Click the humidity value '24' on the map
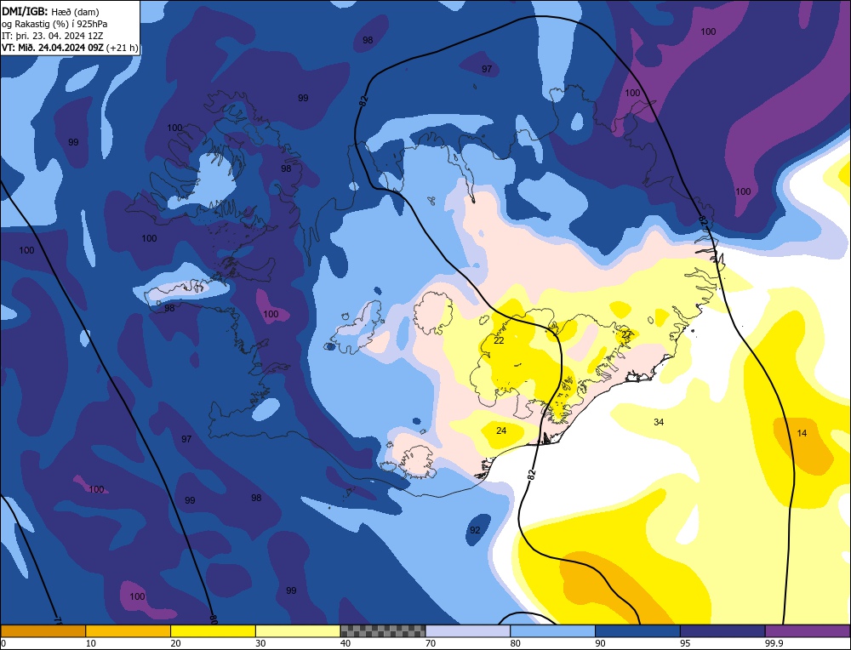Viewport: 851px width, 650px height. tap(501, 430)
